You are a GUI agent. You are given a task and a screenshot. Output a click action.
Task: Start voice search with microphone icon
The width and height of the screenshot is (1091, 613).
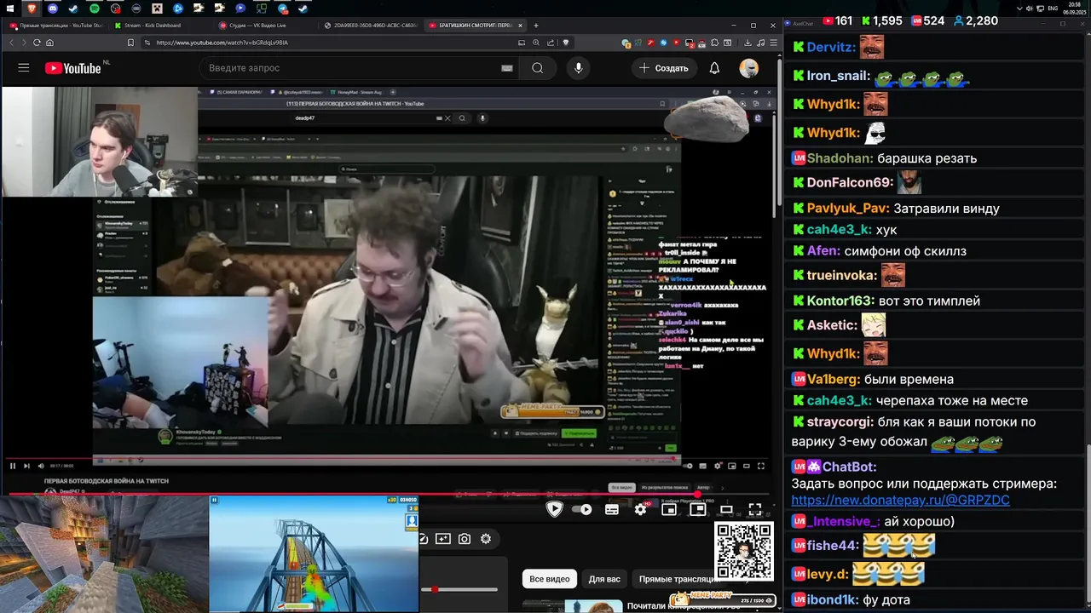[579, 68]
